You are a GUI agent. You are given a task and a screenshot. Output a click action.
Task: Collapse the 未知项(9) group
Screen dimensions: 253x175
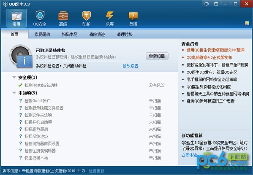[14, 93]
